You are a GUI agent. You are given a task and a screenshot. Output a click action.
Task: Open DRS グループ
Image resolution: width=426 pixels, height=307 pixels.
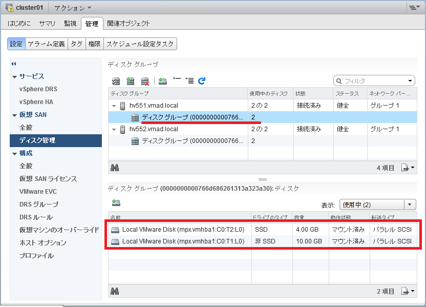39,204
